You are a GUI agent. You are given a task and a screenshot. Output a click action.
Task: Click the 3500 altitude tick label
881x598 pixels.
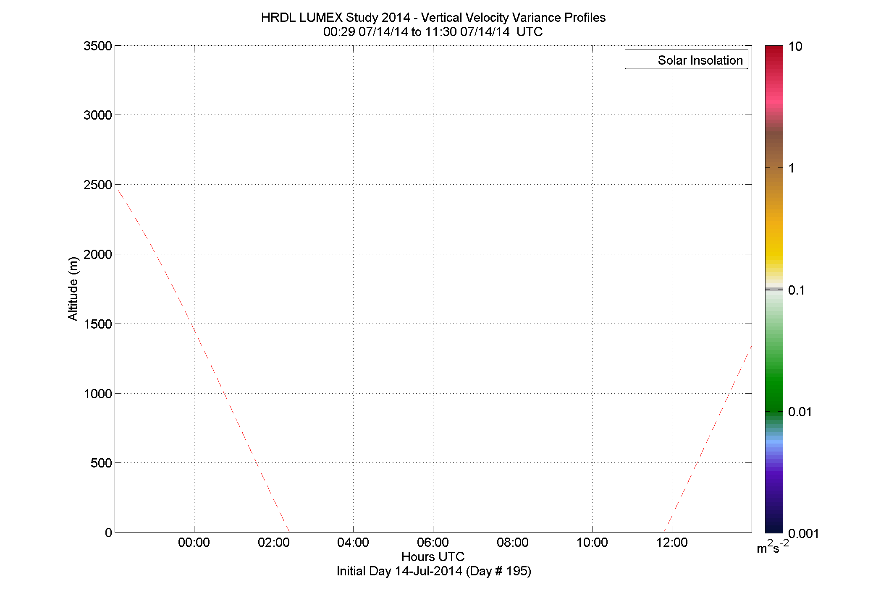pos(98,46)
